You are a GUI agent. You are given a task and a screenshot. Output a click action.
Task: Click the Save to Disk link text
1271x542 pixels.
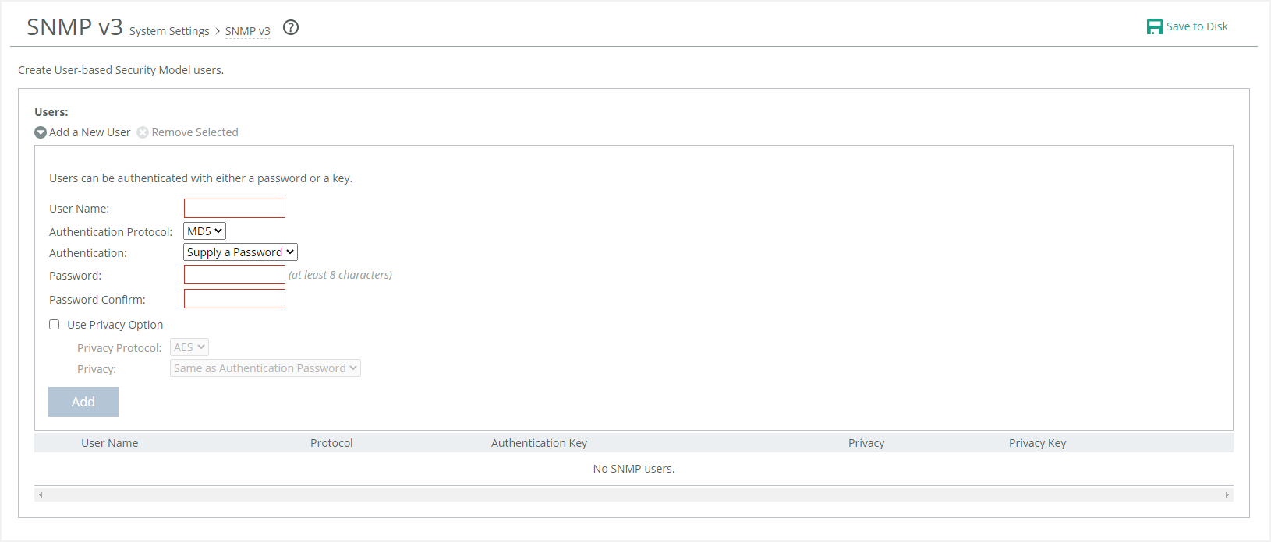(1196, 26)
